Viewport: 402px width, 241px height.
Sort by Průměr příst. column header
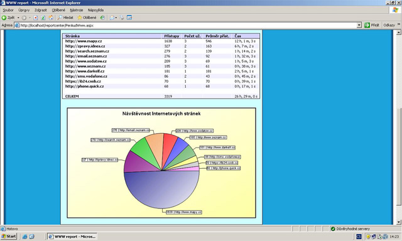pyautogui.click(x=217, y=36)
